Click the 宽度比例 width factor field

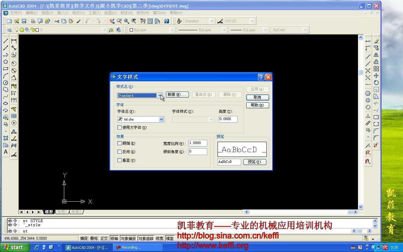pyautogui.click(x=198, y=143)
